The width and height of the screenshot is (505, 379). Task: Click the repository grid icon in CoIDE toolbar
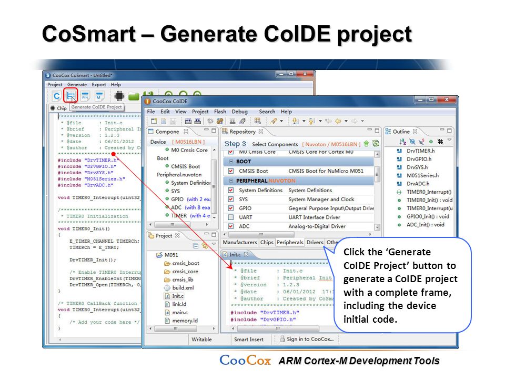click(x=257, y=121)
